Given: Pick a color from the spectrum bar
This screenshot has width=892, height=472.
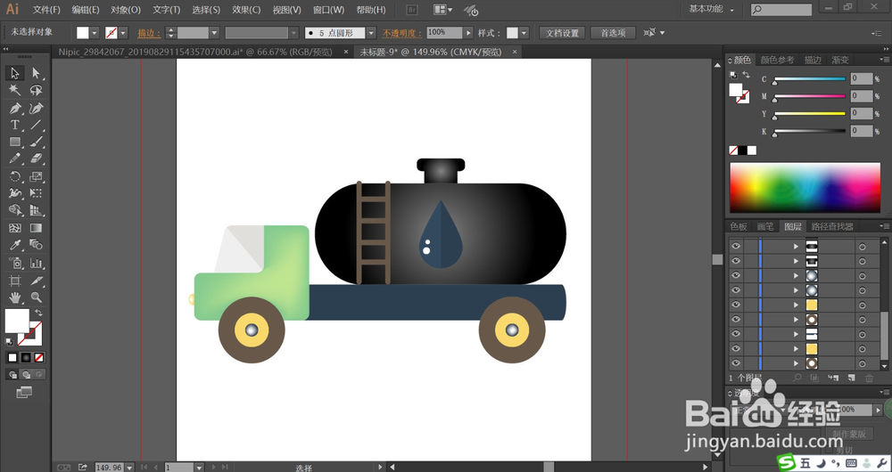Looking at the screenshot, I should tap(805, 188).
